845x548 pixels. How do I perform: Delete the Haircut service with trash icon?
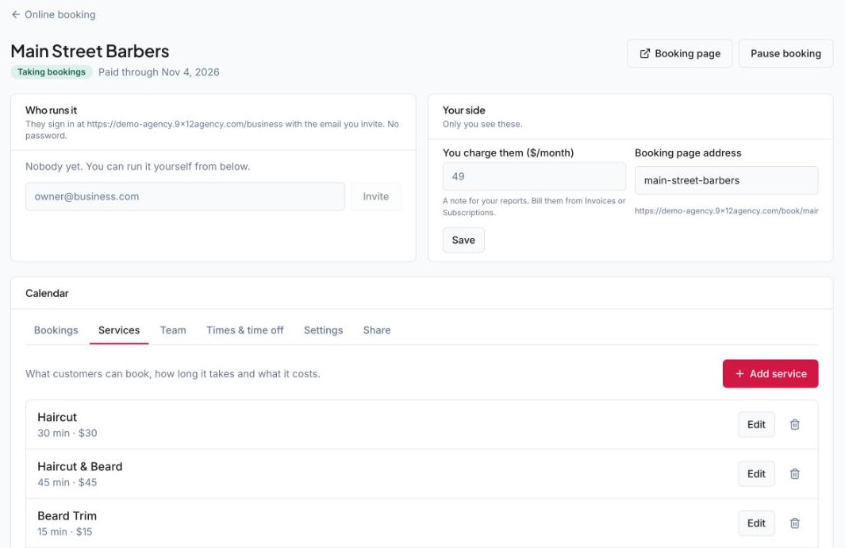794,424
